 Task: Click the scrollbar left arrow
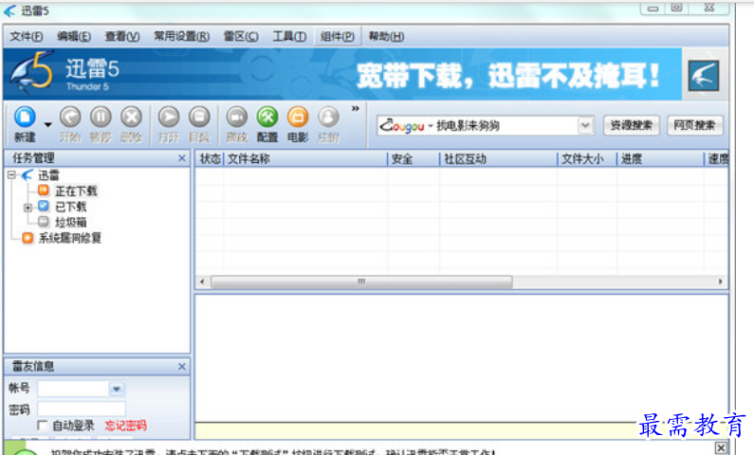point(202,282)
